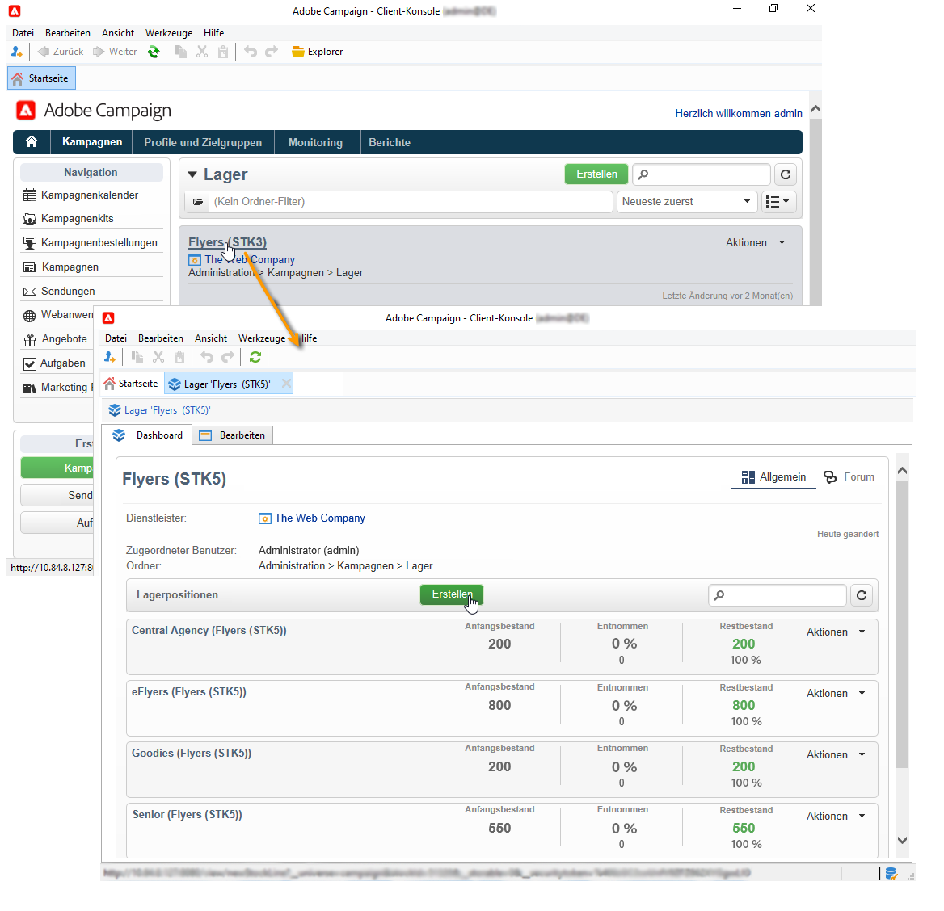Close the Lager 'Flyers (STK5)' tab

(287, 384)
